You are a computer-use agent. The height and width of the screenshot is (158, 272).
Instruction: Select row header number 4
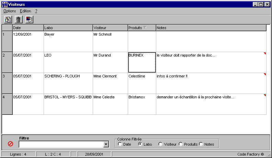pyautogui.click(x=7, y=104)
